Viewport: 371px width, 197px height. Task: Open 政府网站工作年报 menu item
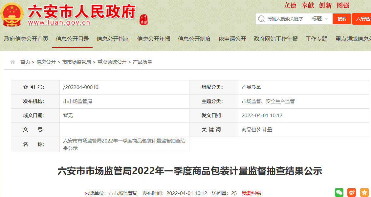point(276,39)
